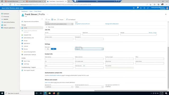Click the Administrative units icon
The height and width of the screenshot is (95, 169).
tap(22, 38)
